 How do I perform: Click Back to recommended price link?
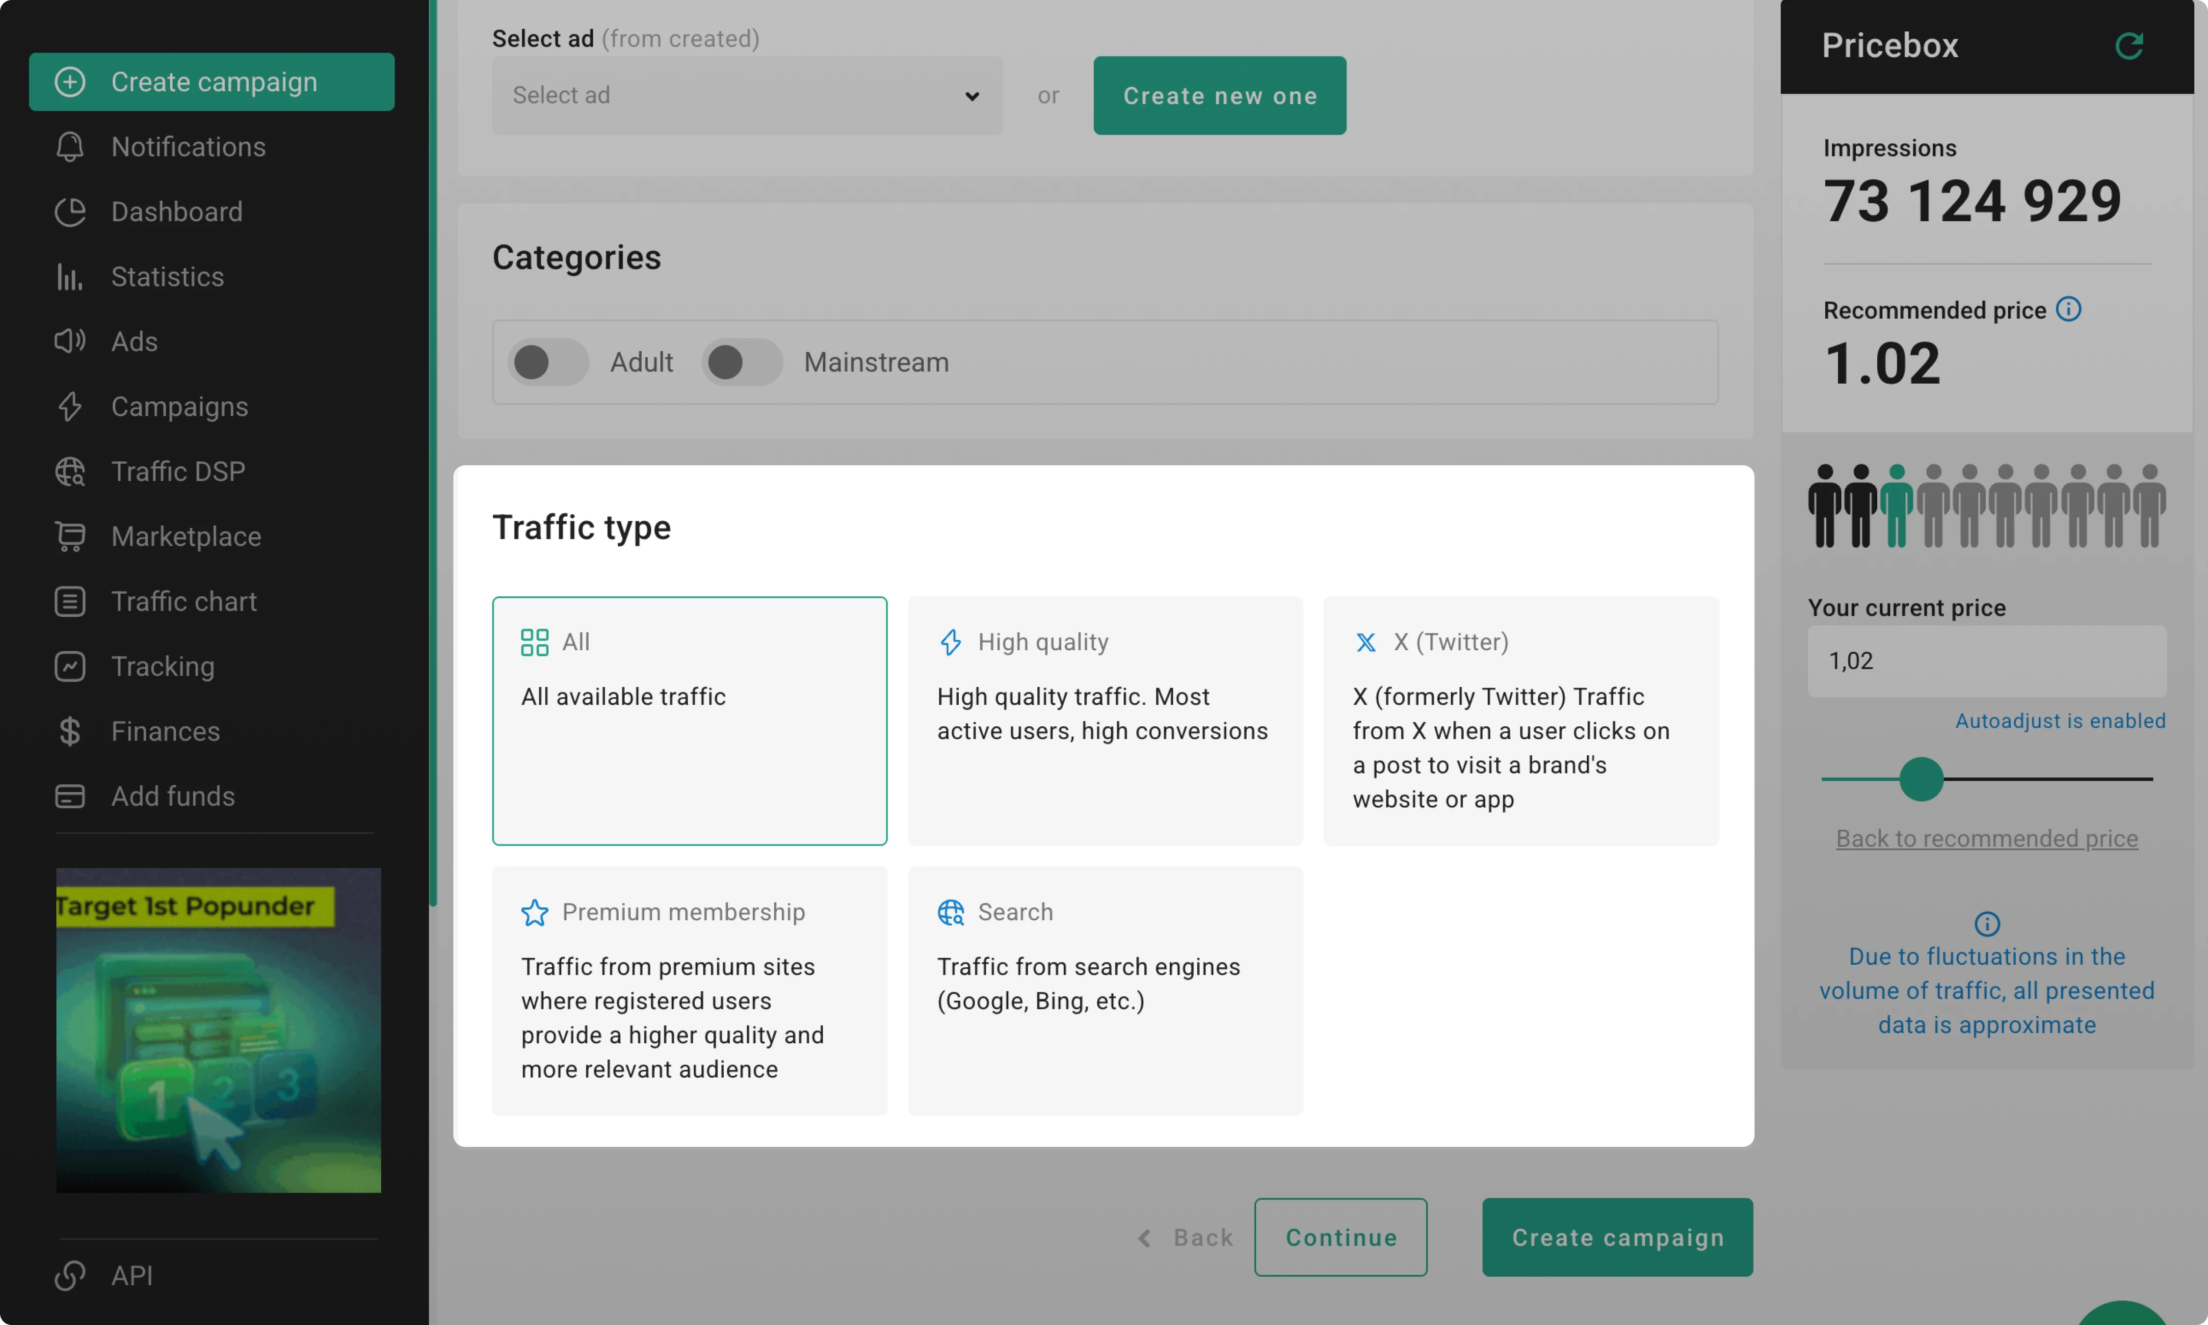tap(1987, 838)
